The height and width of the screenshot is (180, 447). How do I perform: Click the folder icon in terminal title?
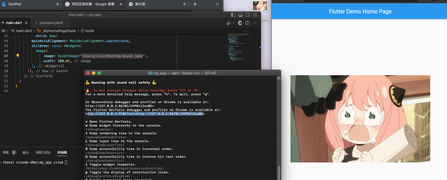[x=150, y=73]
